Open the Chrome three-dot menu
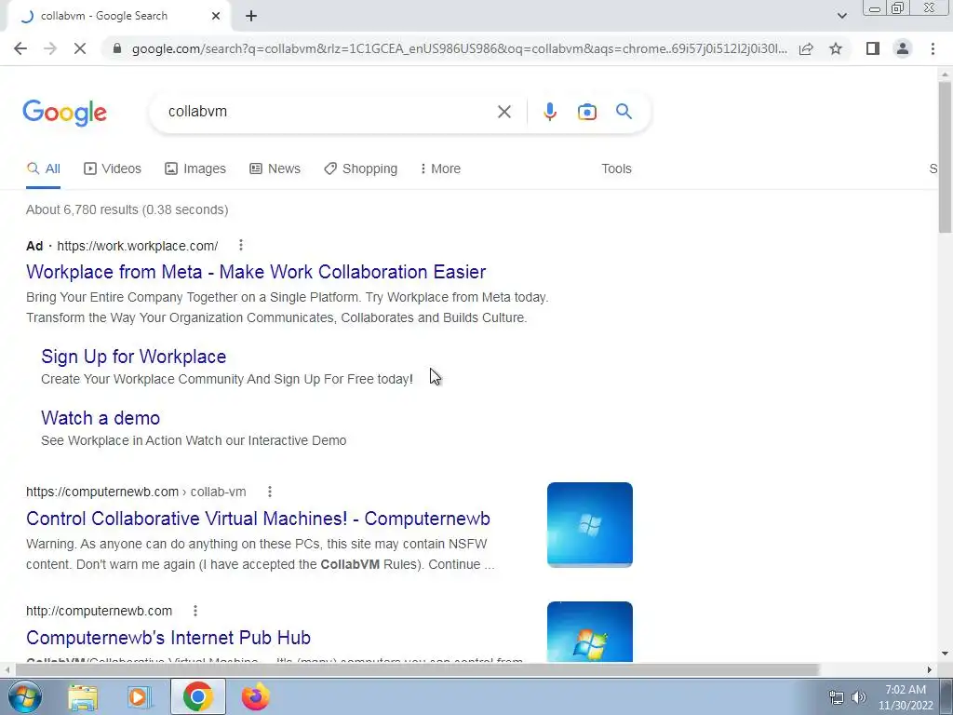This screenshot has height=715, width=953. pyautogui.click(x=933, y=48)
